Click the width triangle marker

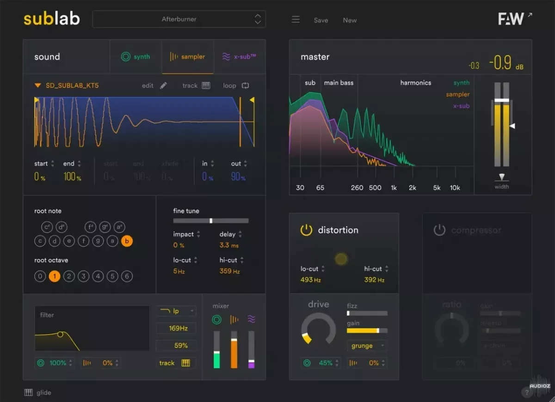point(502,177)
